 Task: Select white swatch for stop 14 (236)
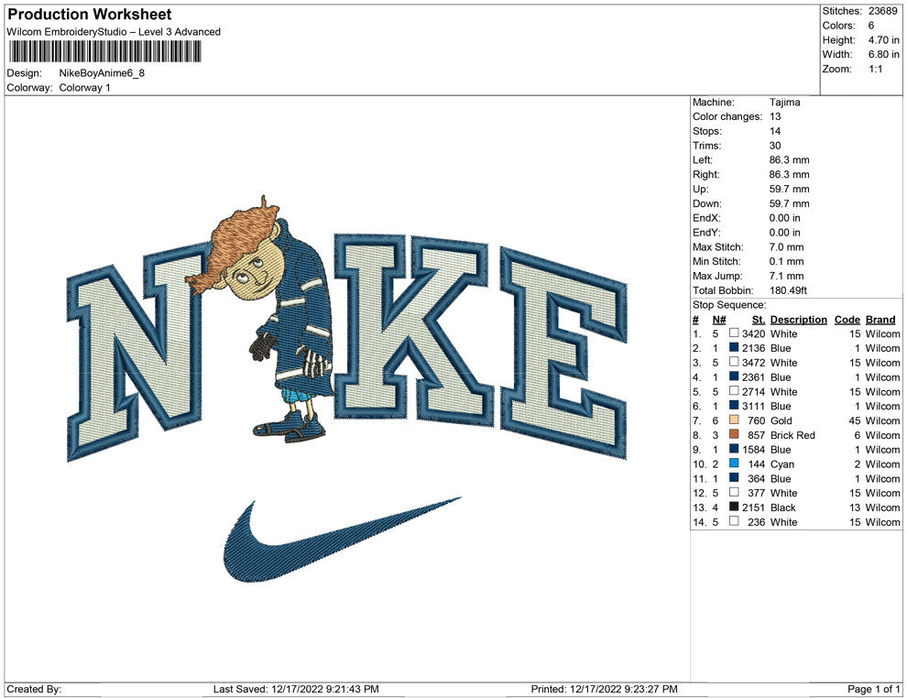click(x=734, y=521)
